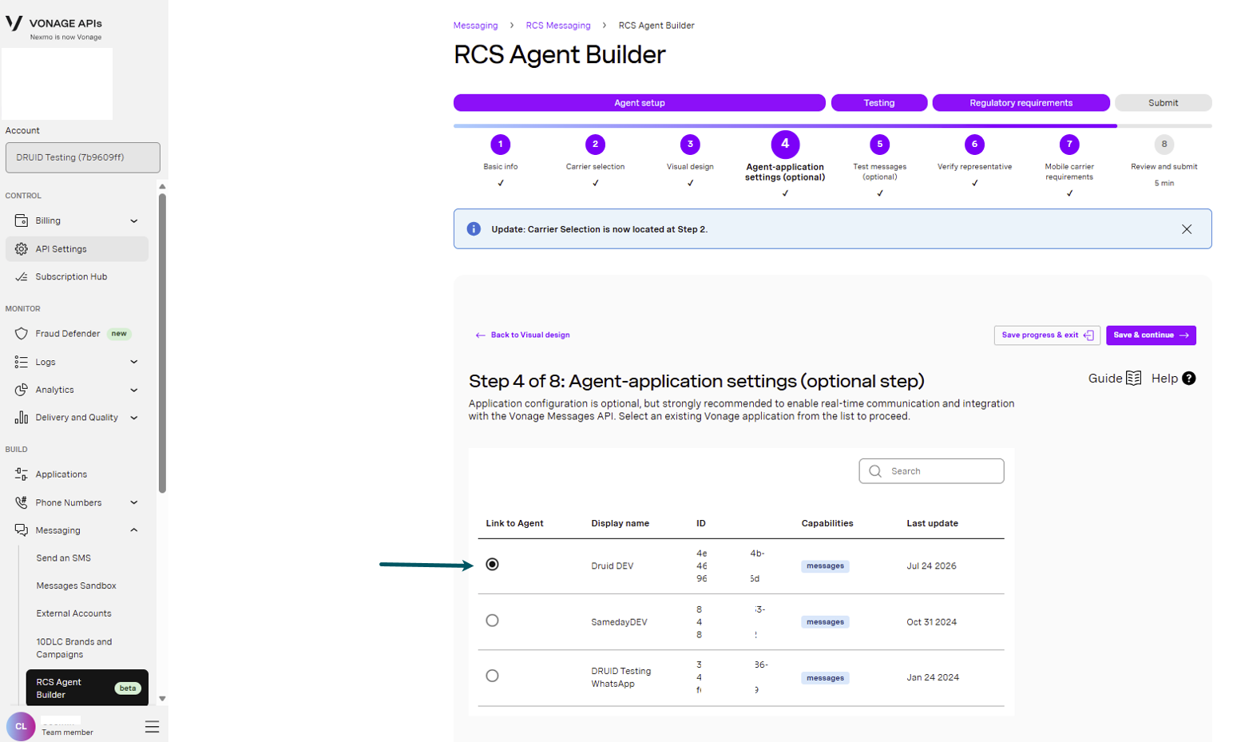Open Send an SMS page
Image resolution: width=1233 pixels, height=742 pixels.
pyautogui.click(x=64, y=558)
